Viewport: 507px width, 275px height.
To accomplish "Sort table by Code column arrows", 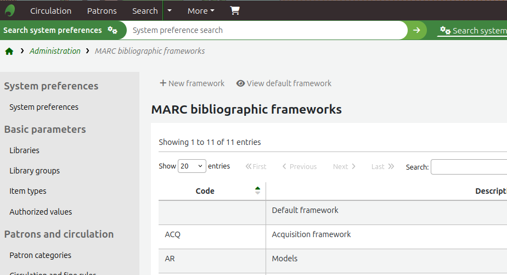I will point(257,190).
